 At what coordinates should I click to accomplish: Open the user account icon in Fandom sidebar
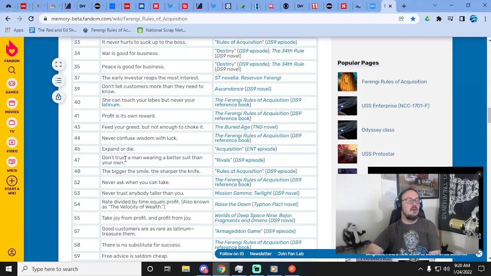click(12, 252)
